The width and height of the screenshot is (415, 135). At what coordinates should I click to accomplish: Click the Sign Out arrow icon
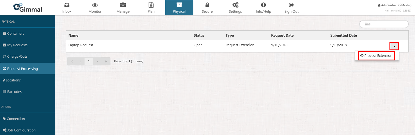[x=291, y=5]
